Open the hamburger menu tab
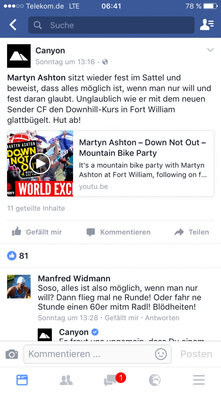 click(x=199, y=380)
